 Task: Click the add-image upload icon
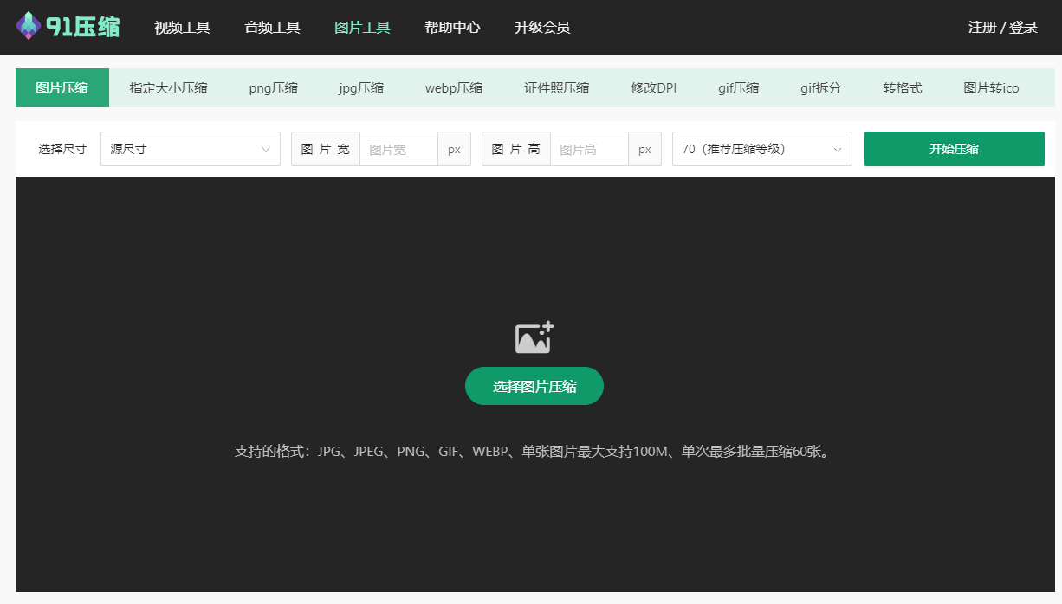pyautogui.click(x=534, y=338)
